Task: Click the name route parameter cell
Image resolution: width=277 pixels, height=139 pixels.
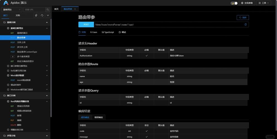Action: pos(99,76)
